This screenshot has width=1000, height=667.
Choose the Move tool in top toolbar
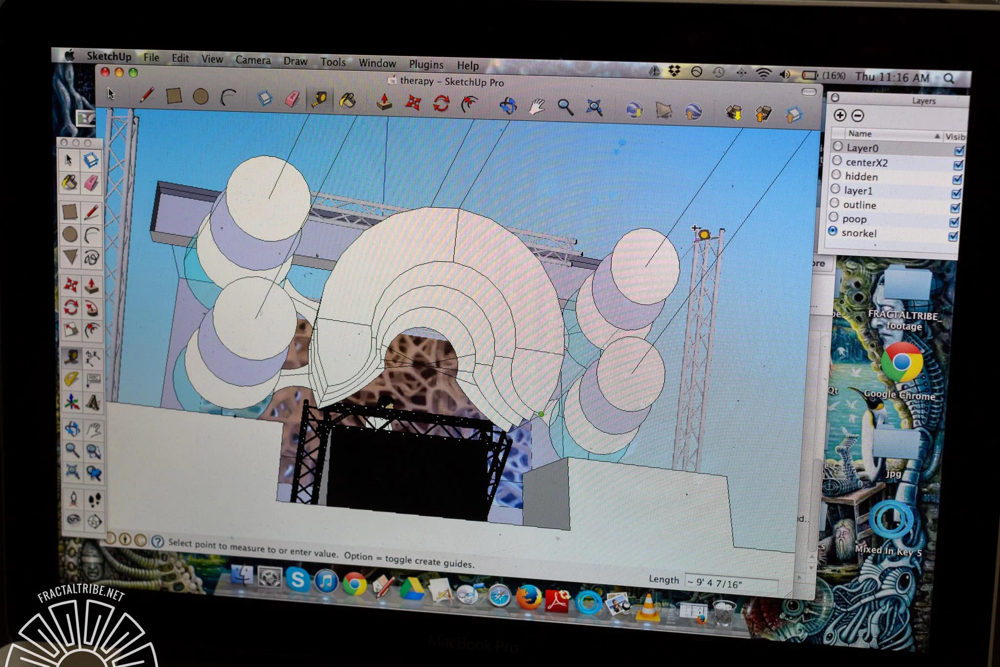click(413, 103)
